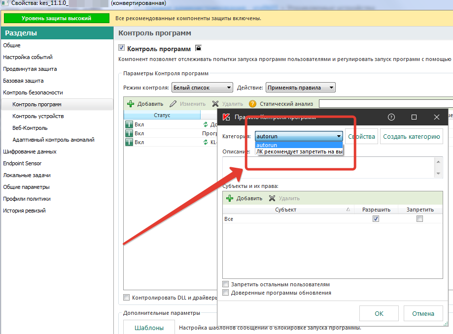Viewport: 453px width, 334px height.
Task: Click down arrow of description scrollbar
Action: click(x=438, y=174)
